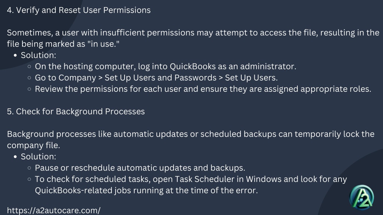The image size is (383, 215).
Task: Click the hollow bullet before On the hosting computer
Action: click(29, 66)
